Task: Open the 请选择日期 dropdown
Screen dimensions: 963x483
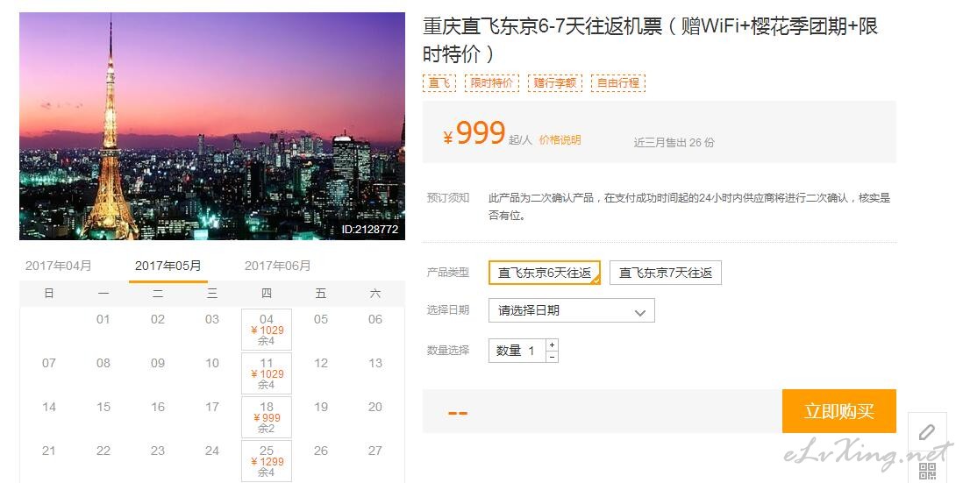Action: click(572, 310)
